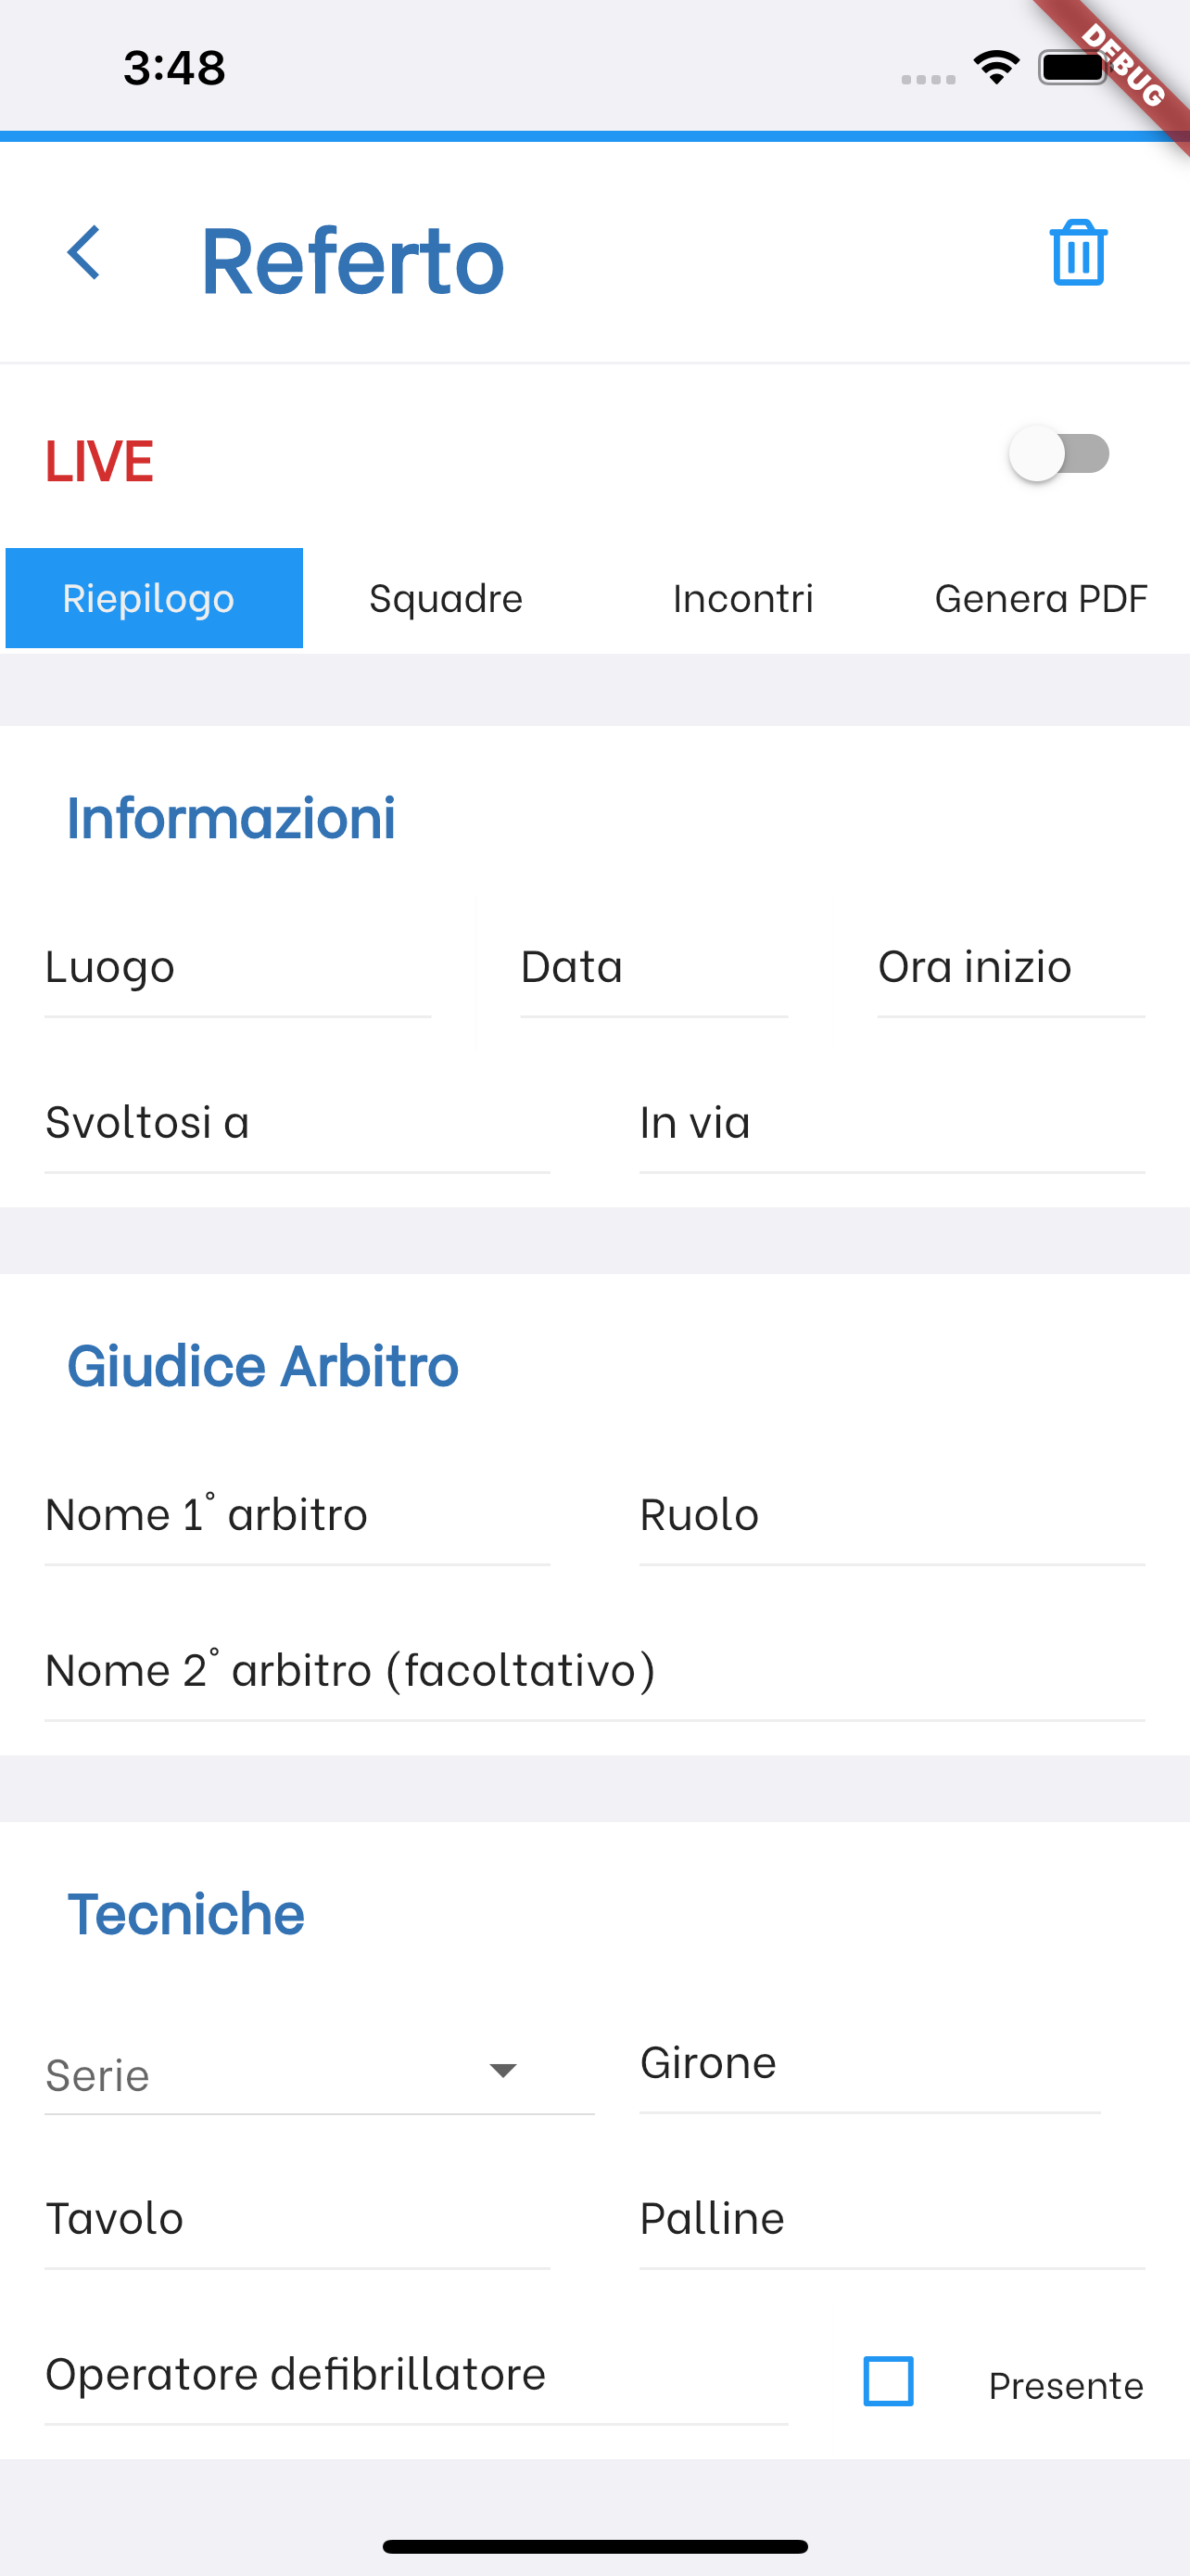
Task: Switch to the Squadre tab
Action: (x=446, y=598)
